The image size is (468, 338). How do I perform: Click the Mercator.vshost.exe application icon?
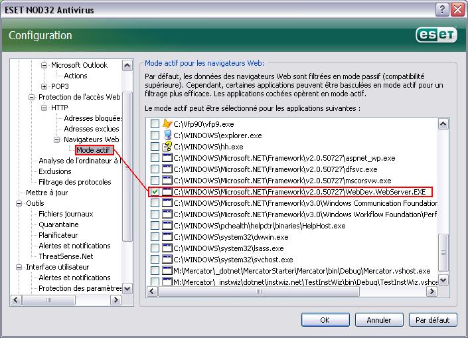point(167,271)
